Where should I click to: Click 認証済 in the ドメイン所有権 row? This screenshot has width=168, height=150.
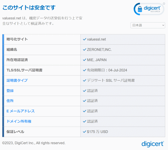92,121
